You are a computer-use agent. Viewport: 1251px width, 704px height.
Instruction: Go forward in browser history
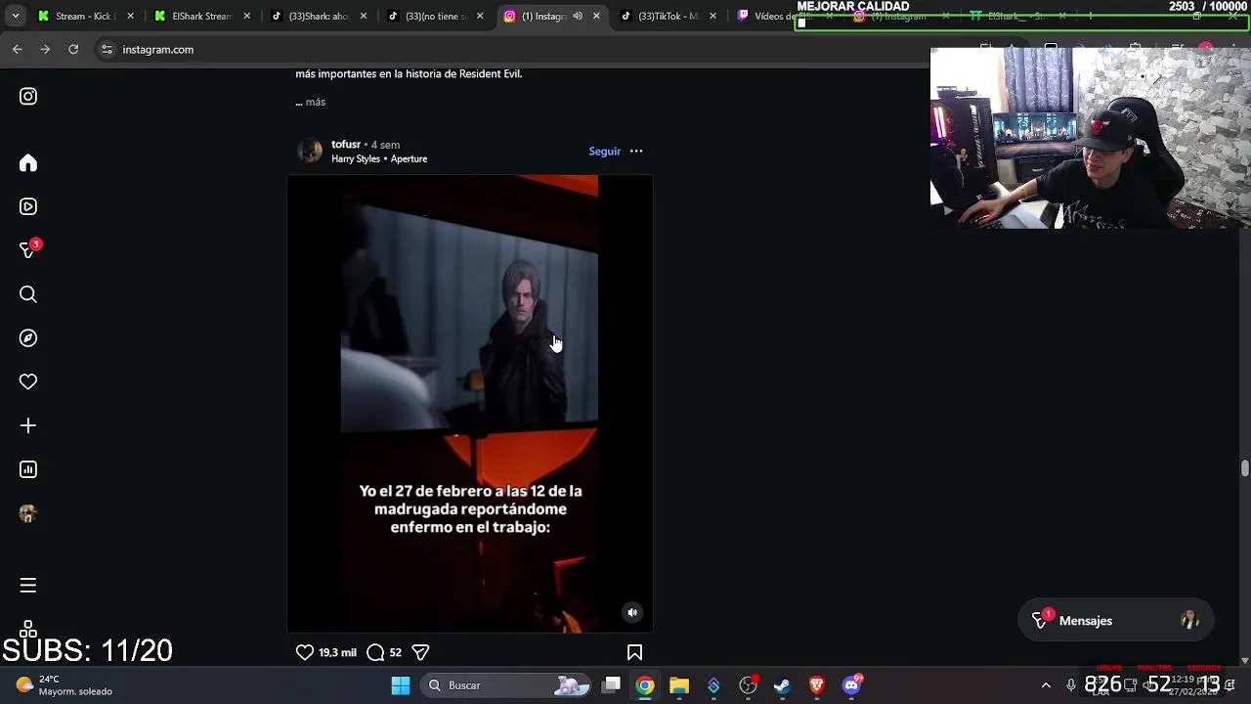pos(45,49)
